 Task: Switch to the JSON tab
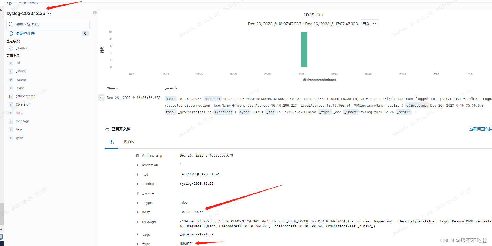[129, 142]
